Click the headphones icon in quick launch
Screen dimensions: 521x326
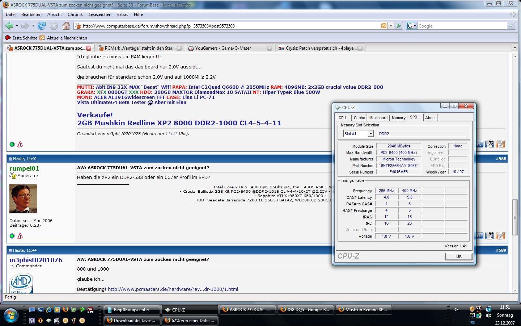coord(32,321)
